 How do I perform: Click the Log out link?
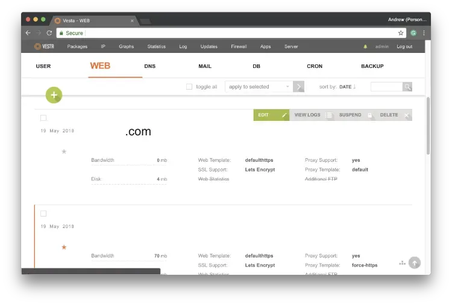tap(404, 46)
